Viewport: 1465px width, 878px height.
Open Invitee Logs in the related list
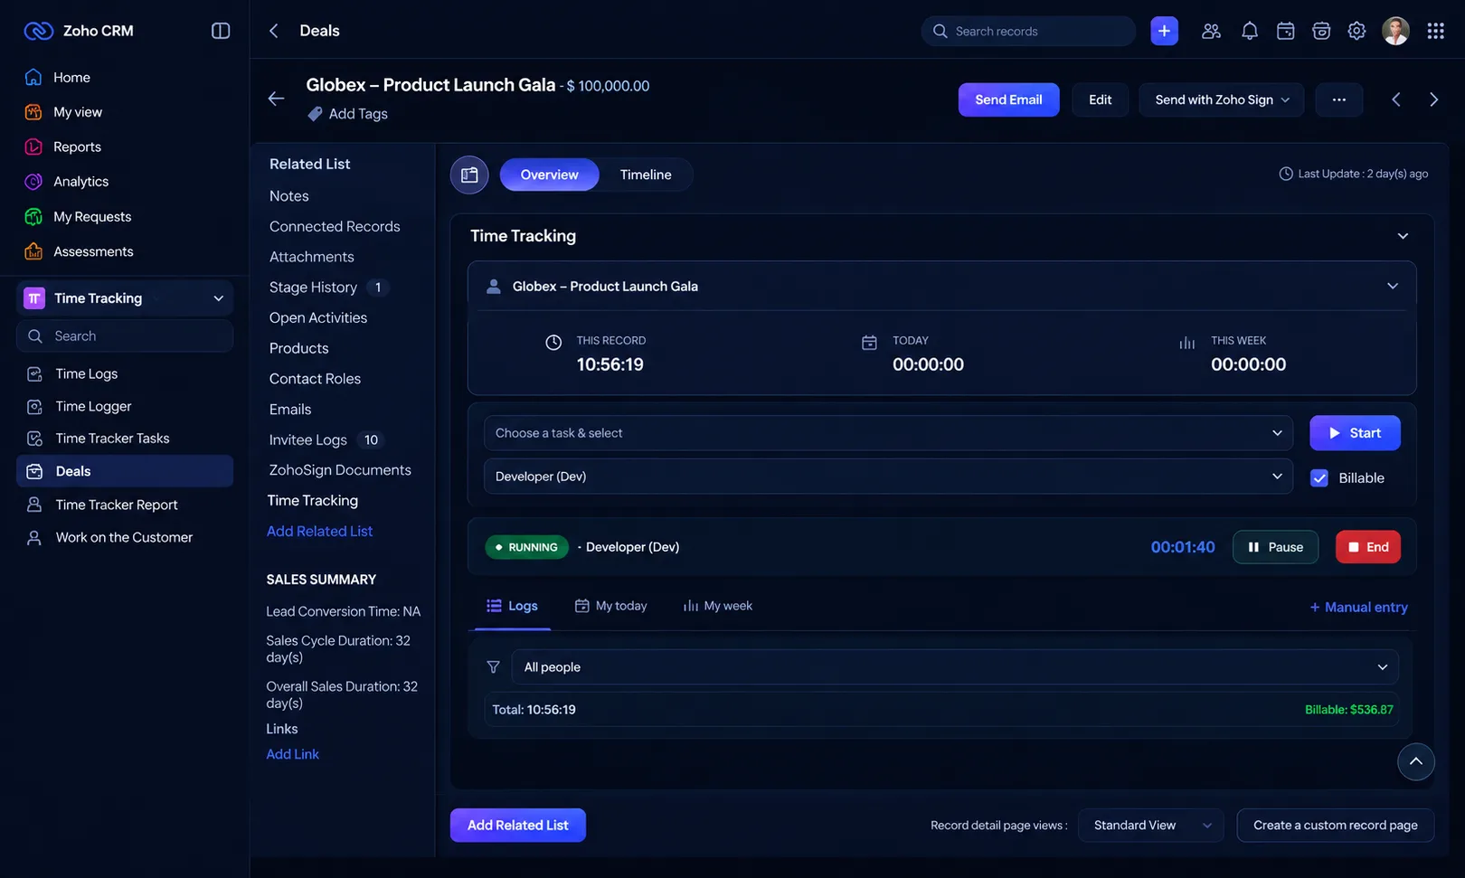tap(307, 440)
